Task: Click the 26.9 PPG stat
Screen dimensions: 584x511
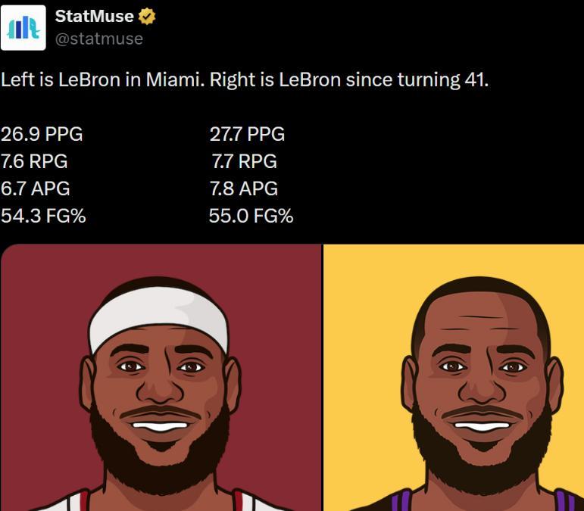Action: [x=42, y=134]
